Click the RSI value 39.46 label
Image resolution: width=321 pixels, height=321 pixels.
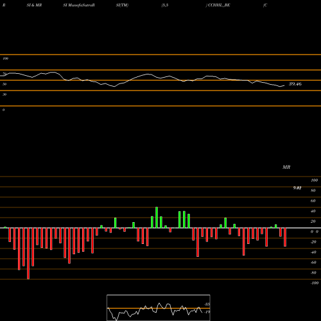(x=295, y=84)
